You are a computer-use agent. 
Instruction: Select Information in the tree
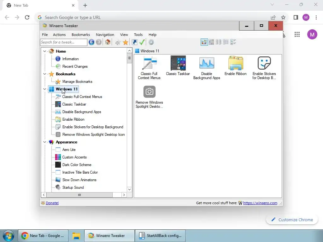click(x=70, y=59)
